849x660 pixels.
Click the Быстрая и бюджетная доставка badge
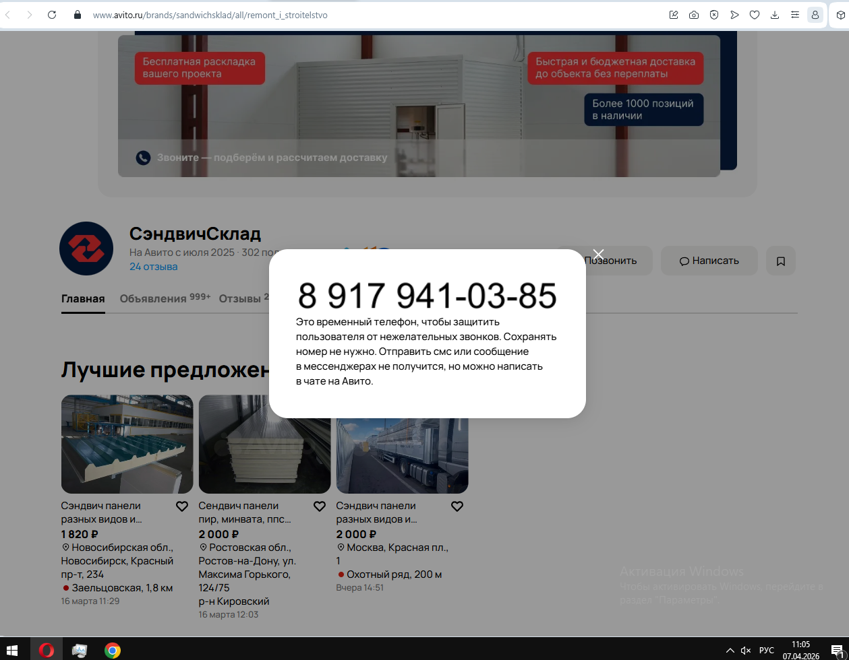pos(616,68)
